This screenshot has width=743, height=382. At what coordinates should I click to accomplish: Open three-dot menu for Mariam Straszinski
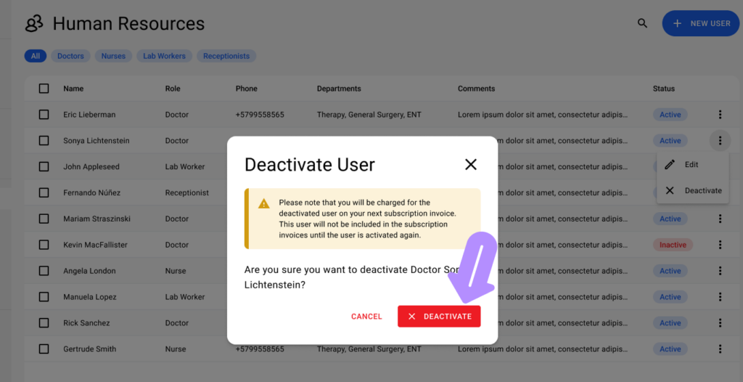(720, 219)
